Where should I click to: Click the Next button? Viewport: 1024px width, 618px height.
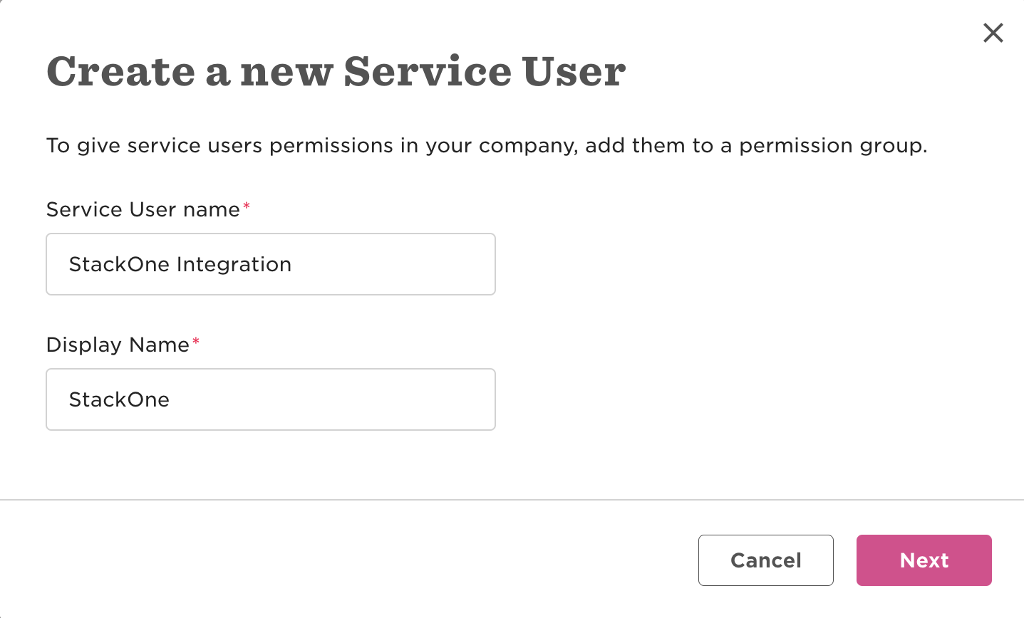[924, 560]
